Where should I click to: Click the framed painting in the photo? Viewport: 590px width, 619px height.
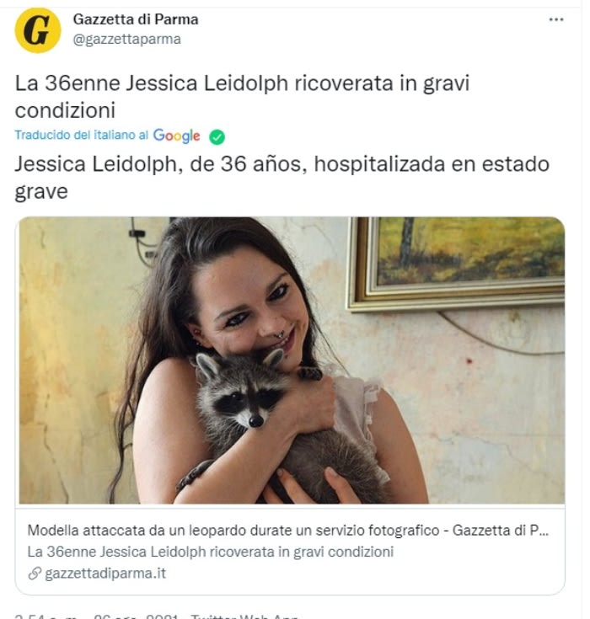455,264
